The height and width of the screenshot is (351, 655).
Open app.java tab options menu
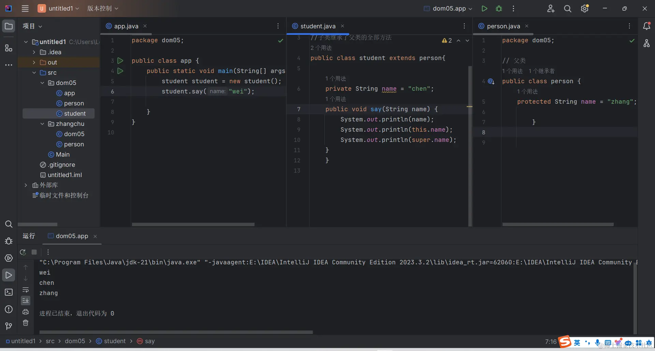(x=278, y=26)
